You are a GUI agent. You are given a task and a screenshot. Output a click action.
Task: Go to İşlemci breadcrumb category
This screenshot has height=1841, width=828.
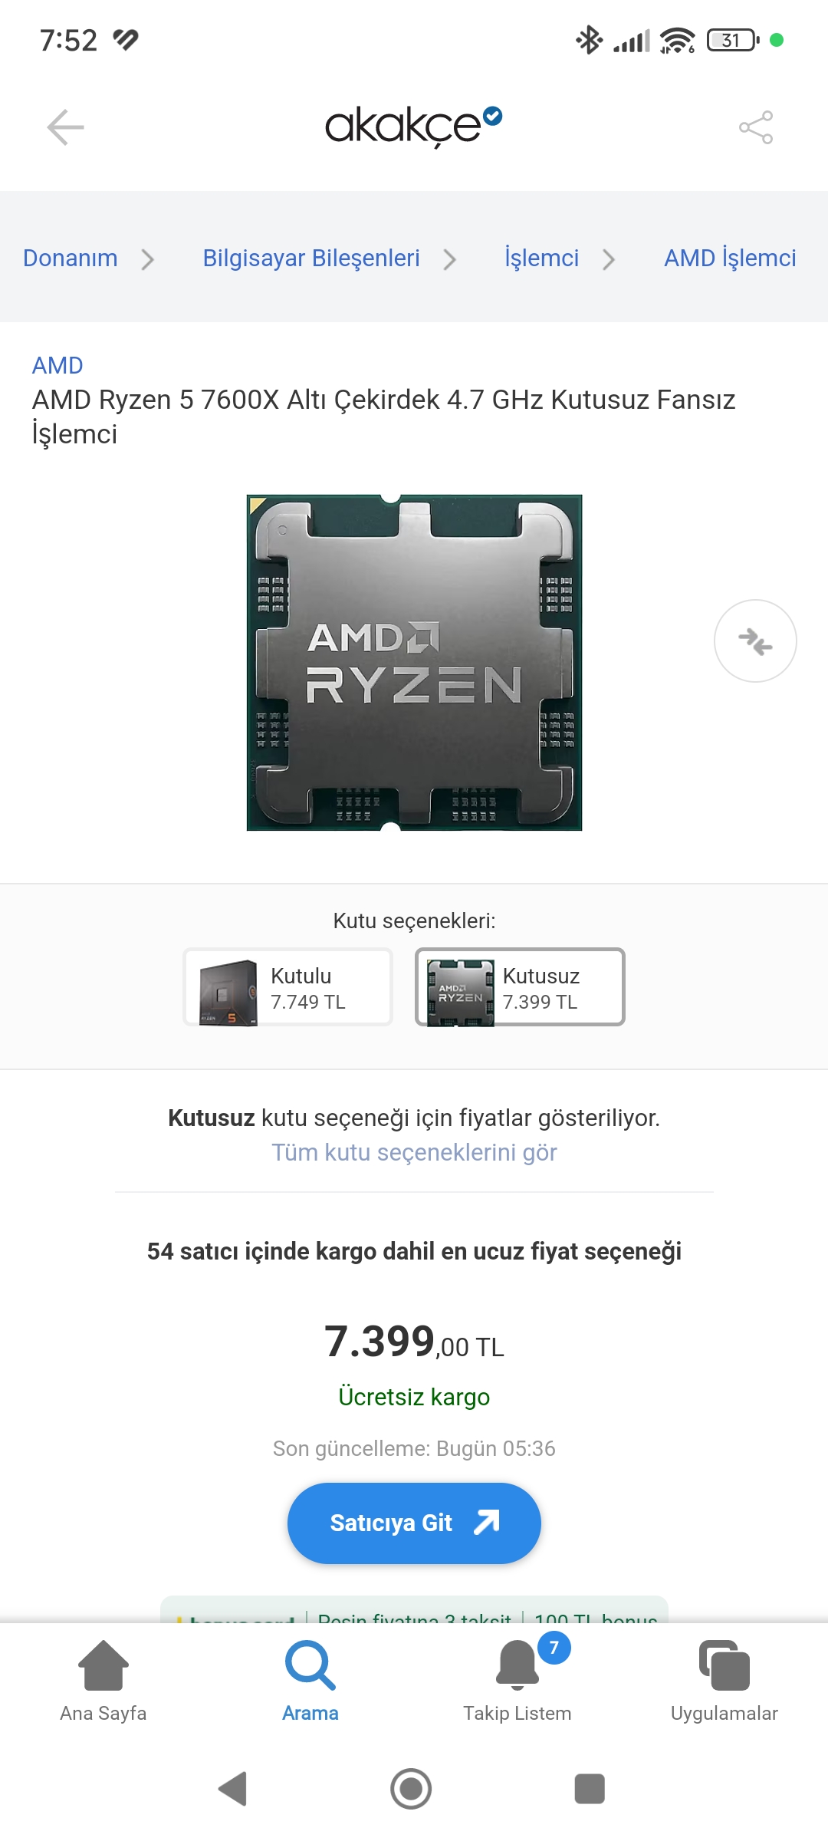[541, 259]
